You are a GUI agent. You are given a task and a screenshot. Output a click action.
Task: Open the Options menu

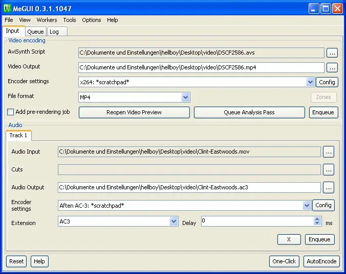(x=91, y=20)
